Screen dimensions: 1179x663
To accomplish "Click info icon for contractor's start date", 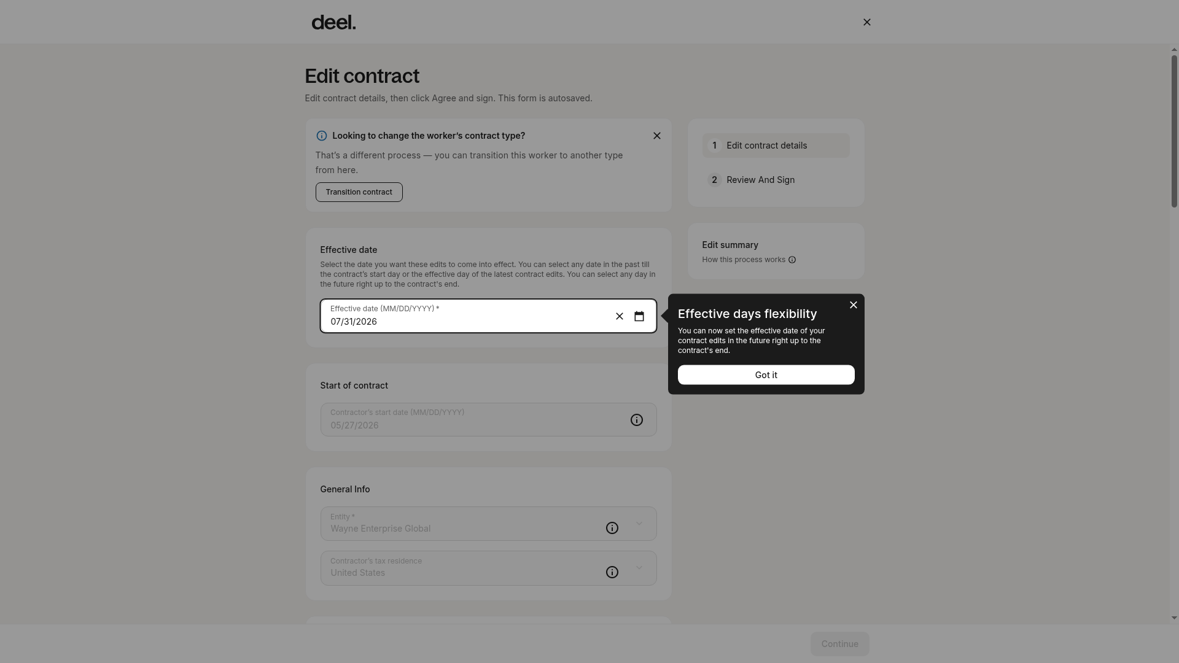I will tap(637, 420).
